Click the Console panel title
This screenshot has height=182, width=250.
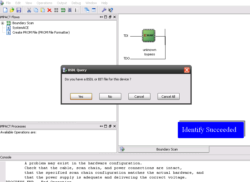(x=6, y=157)
